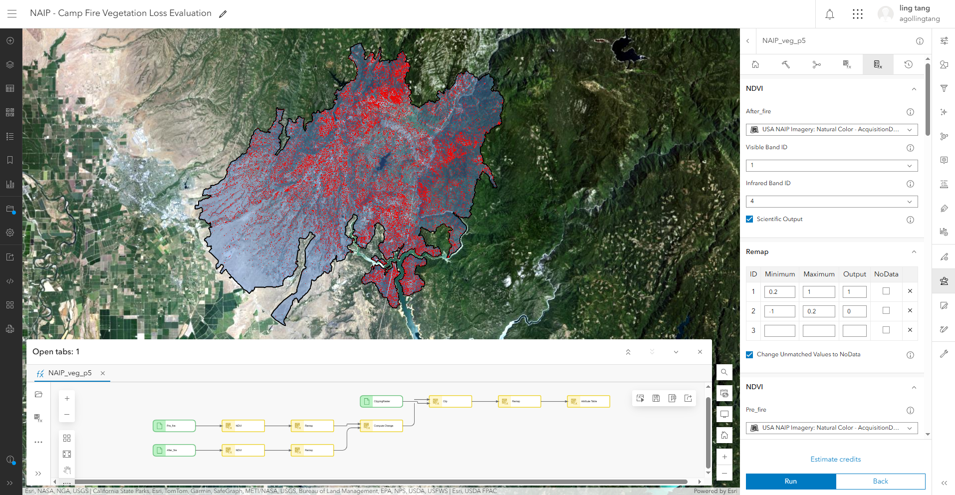Viewport: 955px width, 495px height.
Task: Open the Charts pane in left sidebar
Action: click(10, 184)
